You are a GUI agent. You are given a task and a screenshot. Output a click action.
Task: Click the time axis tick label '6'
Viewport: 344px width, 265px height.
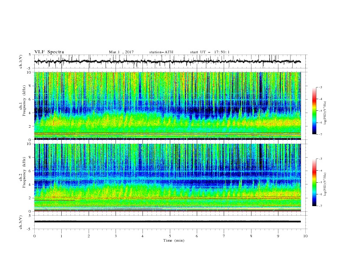click(197, 236)
